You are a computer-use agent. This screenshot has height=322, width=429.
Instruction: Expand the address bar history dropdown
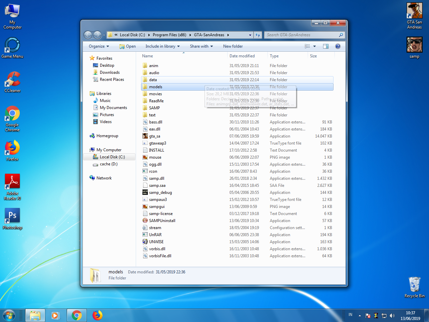(x=250, y=35)
